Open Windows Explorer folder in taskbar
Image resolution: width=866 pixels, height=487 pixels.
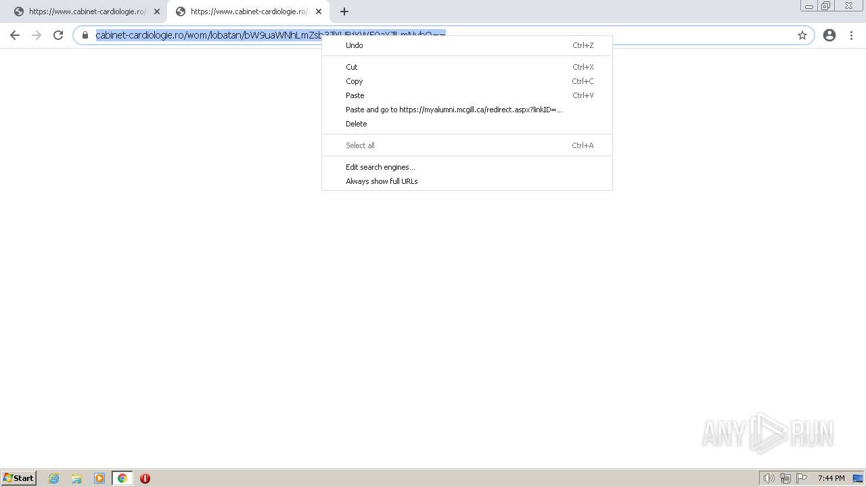pos(76,478)
